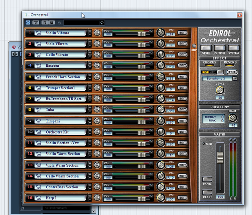Step instrument selection for Trumpet Section1
252x215 pixels.
(90, 88)
